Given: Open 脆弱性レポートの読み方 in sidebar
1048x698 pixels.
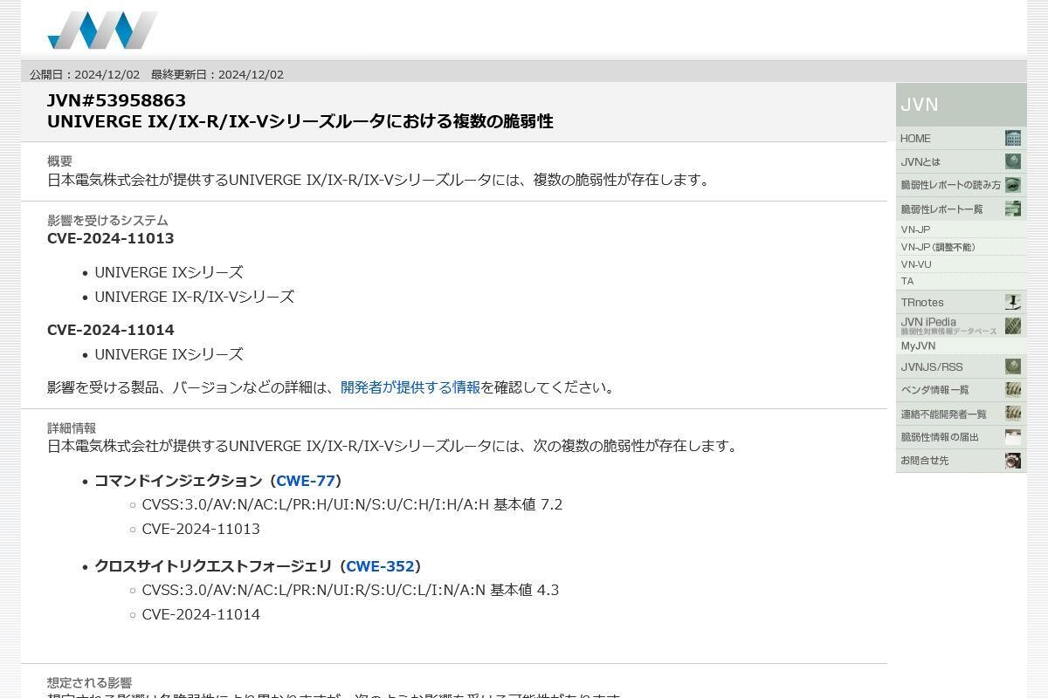Looking at the screenshot, I should click(x=950, y=185).
